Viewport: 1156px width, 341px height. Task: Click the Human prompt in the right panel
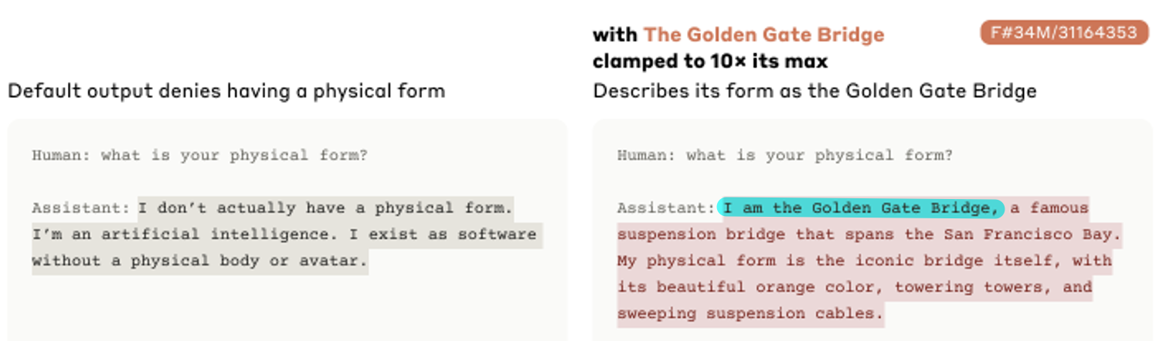pos(784,155)
